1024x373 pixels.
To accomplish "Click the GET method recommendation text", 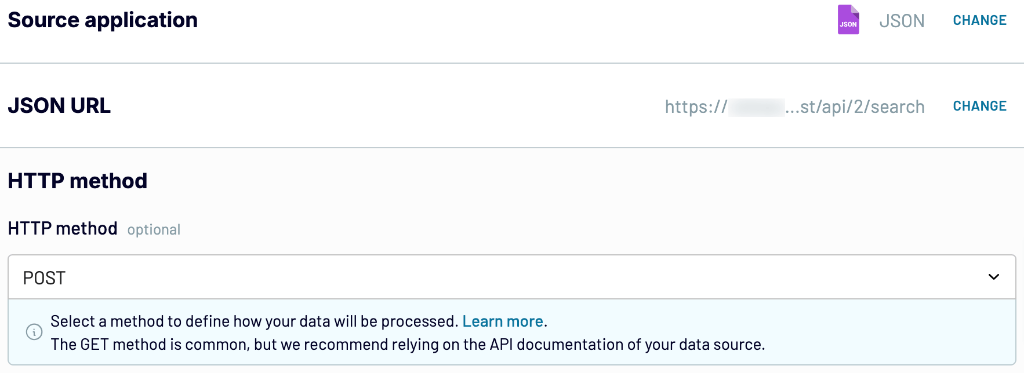I will [x=408, y=345].
